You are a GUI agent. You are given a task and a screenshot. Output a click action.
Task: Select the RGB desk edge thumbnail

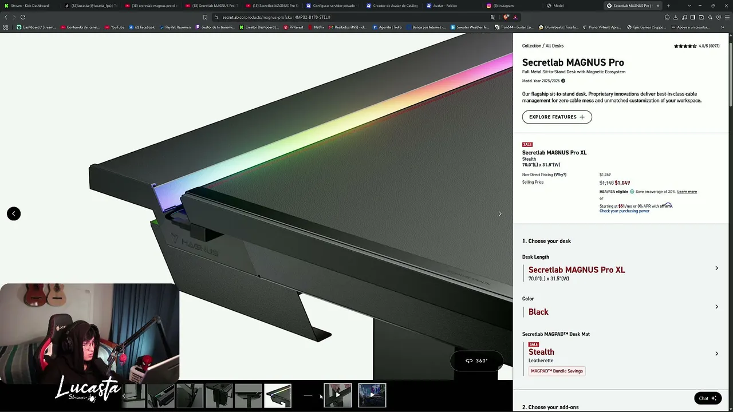(x=278, y=395)
